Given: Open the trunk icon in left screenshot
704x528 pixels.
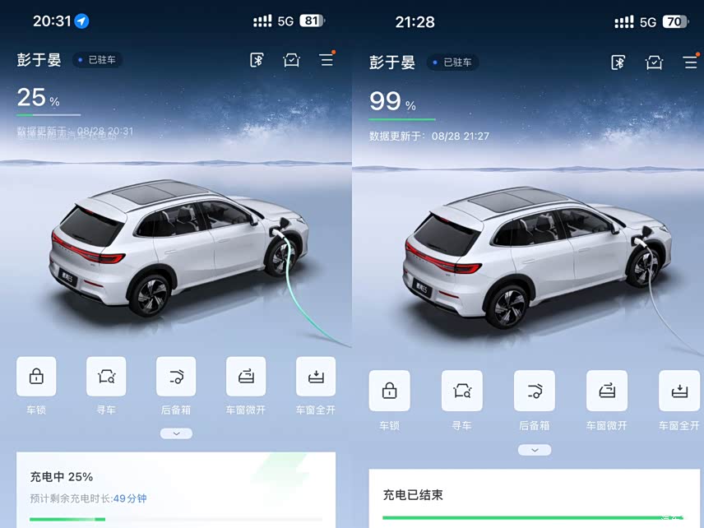Looking at the screenshot, I should [x=176, y=376].
